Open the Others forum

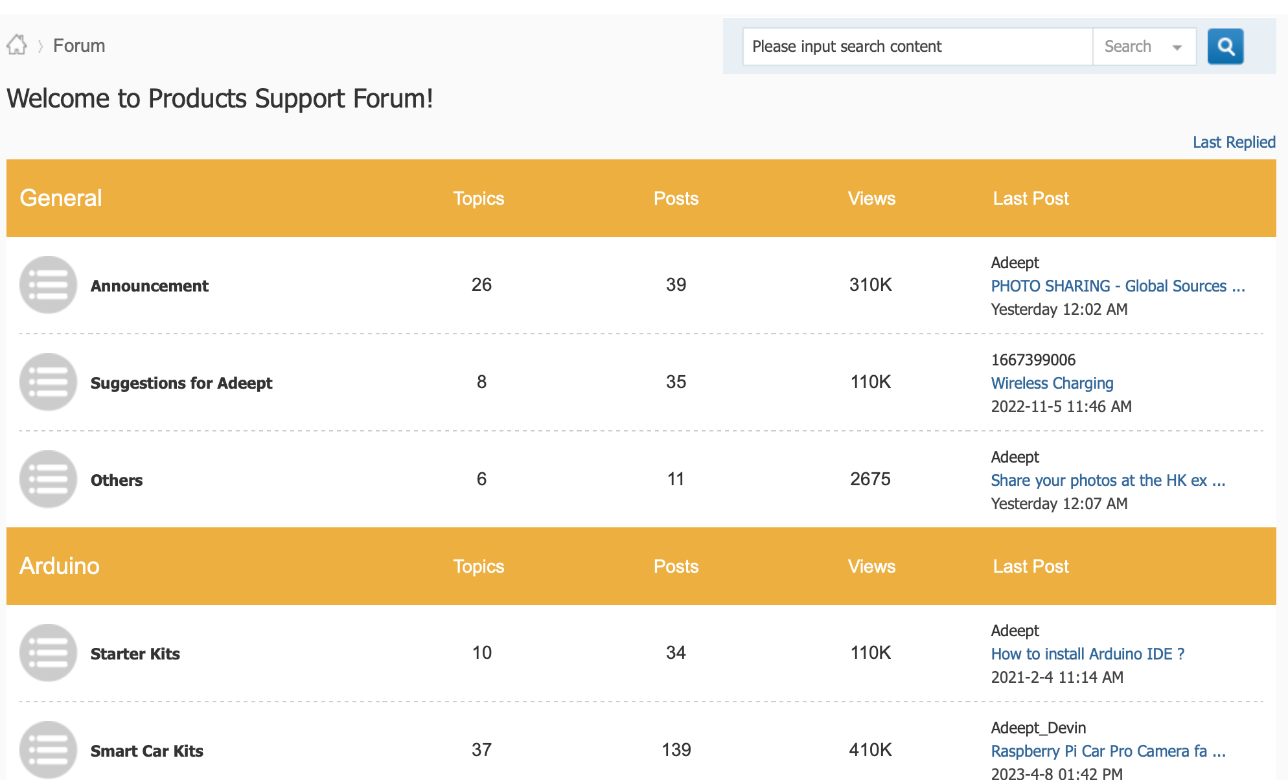(117, 480)
